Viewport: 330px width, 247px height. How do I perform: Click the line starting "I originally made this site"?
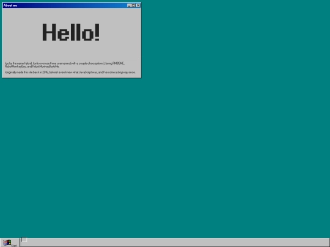pos(70,72)
